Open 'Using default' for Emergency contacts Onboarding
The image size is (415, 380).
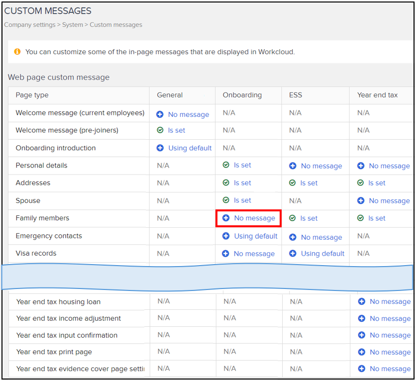tap(256, 236)
